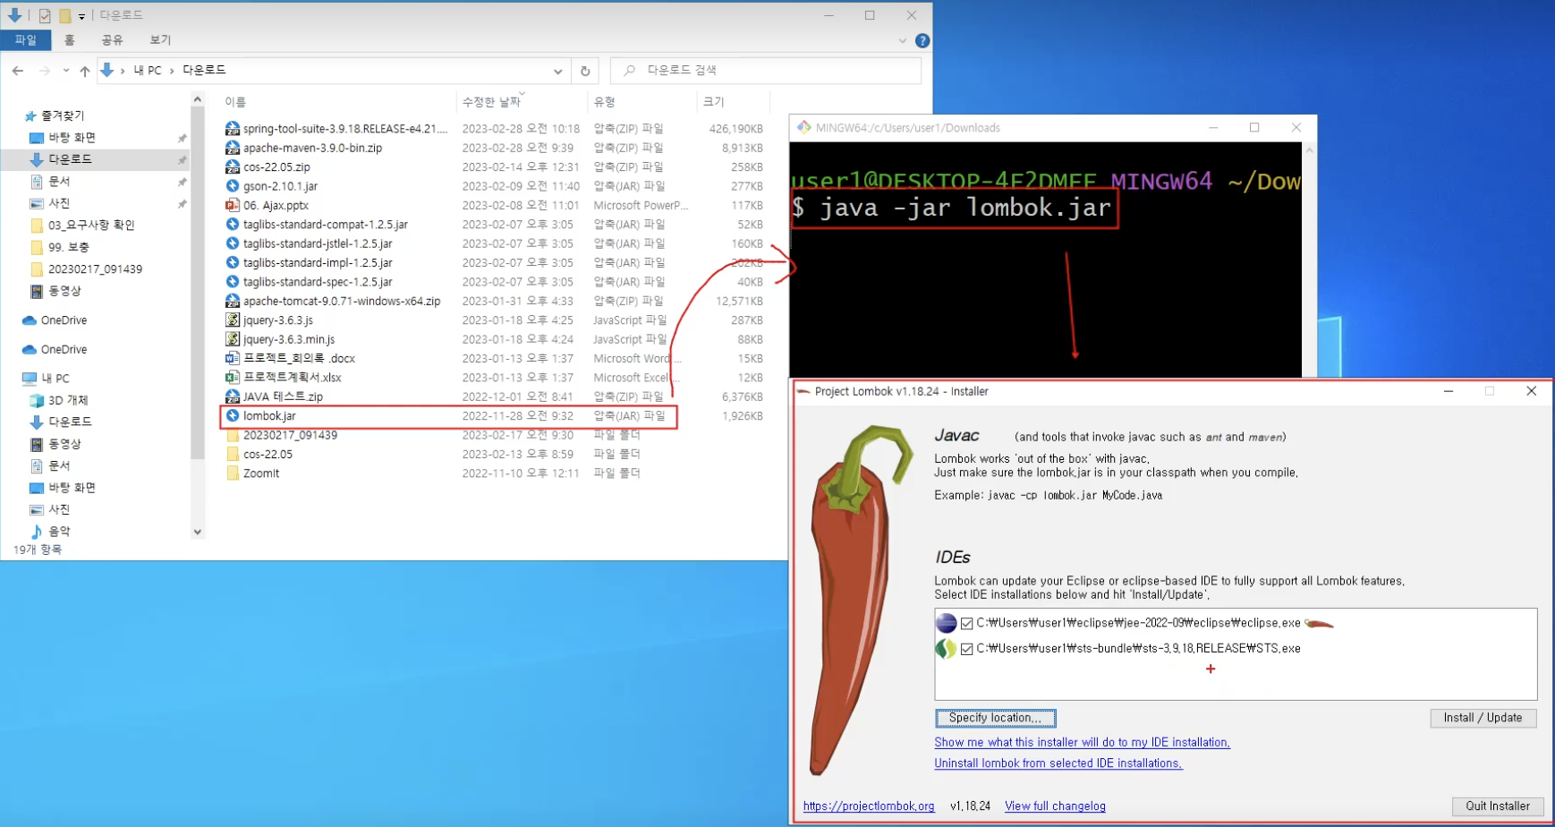Click the 프로젝트계획서.xlsx Excel icon
The image size is (1555, 827).
coord(233,378)
